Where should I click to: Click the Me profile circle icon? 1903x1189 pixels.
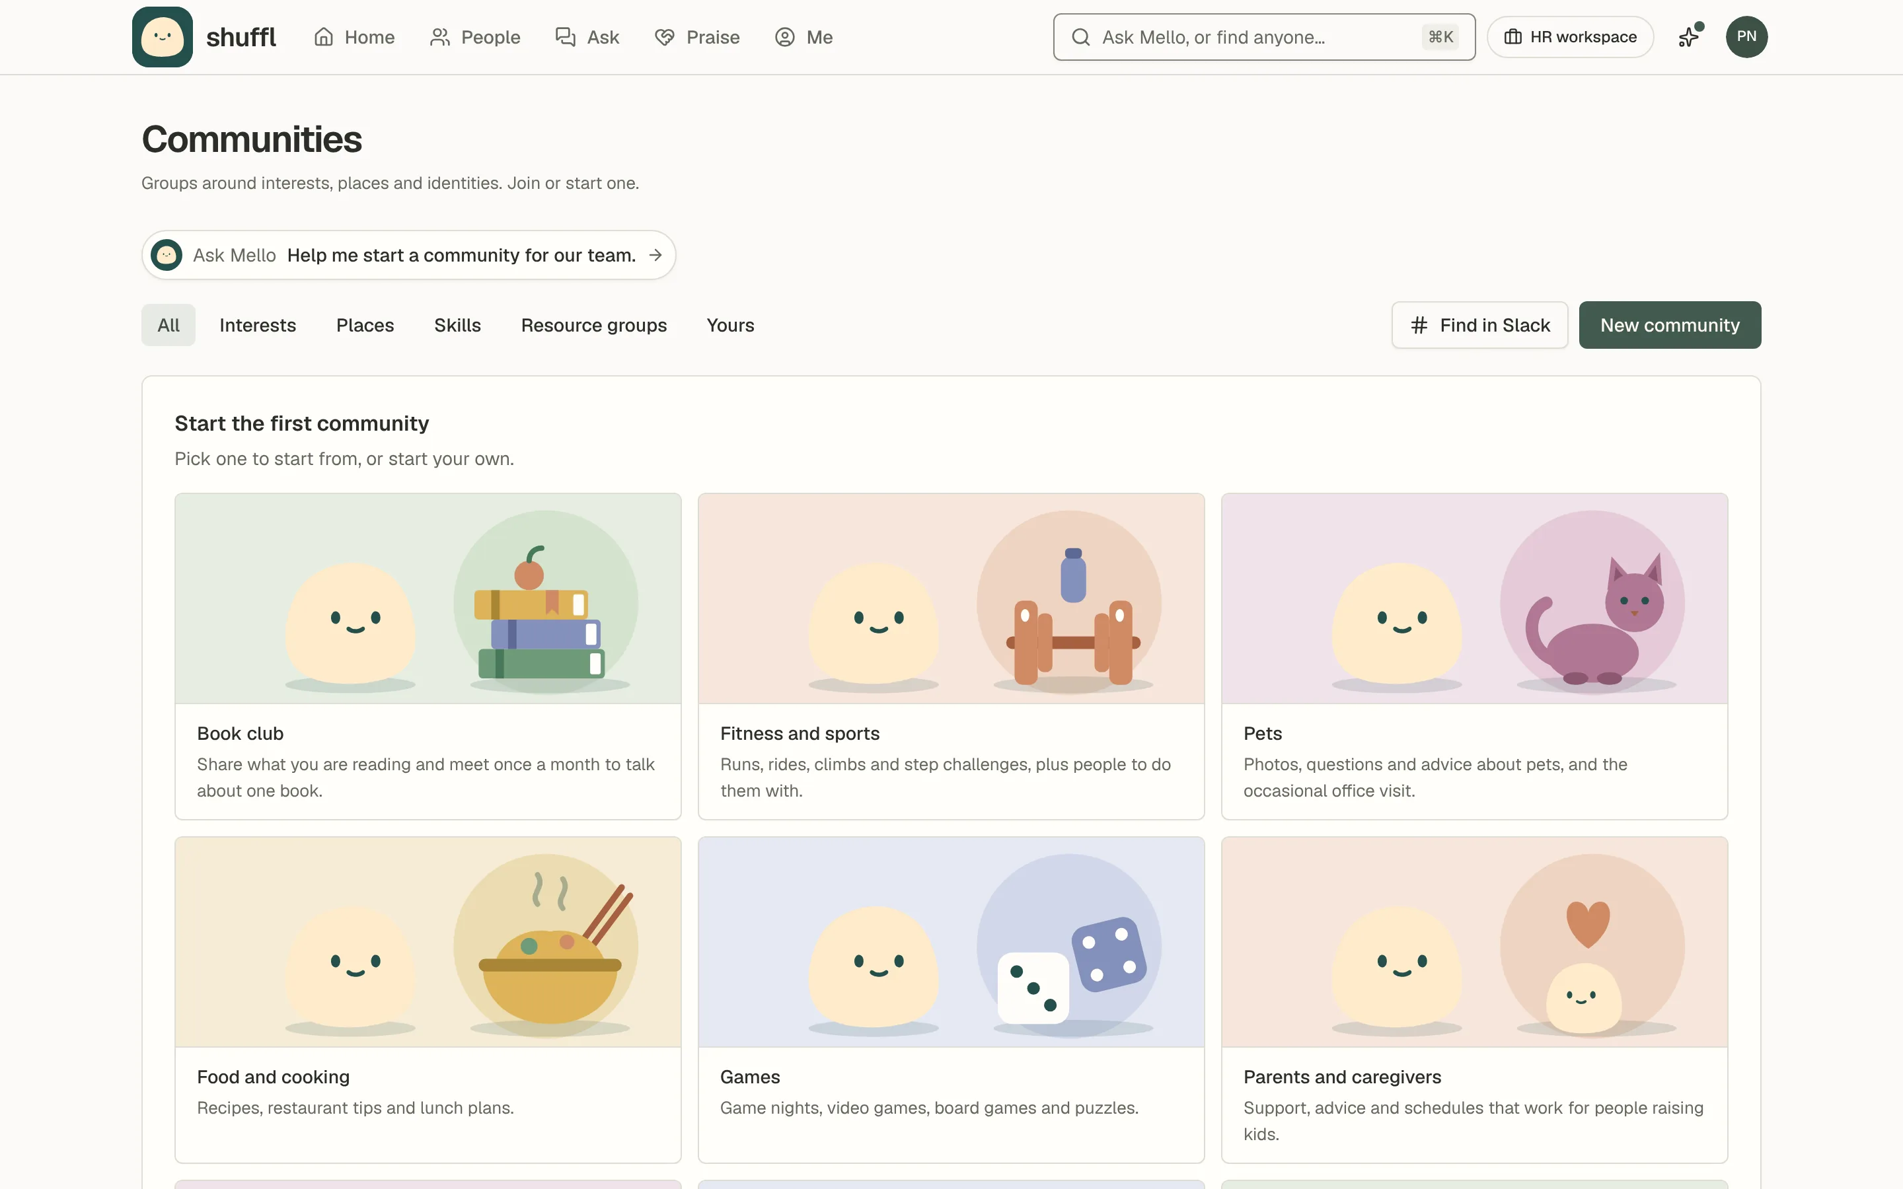click(x=785, y=37)
